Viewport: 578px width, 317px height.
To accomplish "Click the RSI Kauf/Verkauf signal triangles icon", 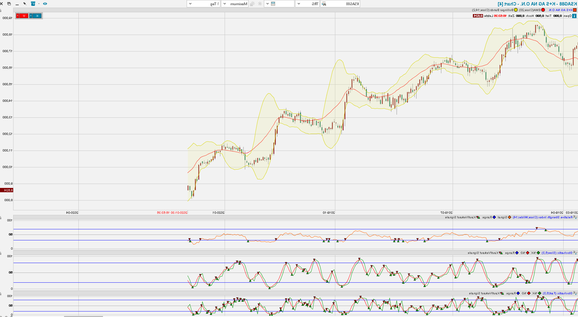I will coord(478,217).
